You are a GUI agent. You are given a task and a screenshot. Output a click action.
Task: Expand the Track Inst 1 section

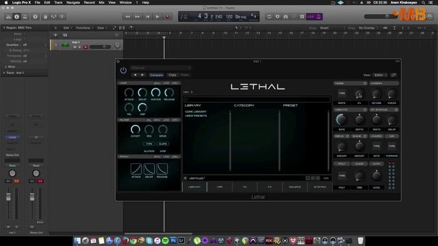click(4, 73)
